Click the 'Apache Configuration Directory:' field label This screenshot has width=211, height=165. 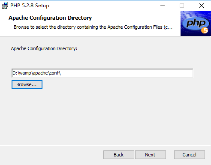coord(44,48)
